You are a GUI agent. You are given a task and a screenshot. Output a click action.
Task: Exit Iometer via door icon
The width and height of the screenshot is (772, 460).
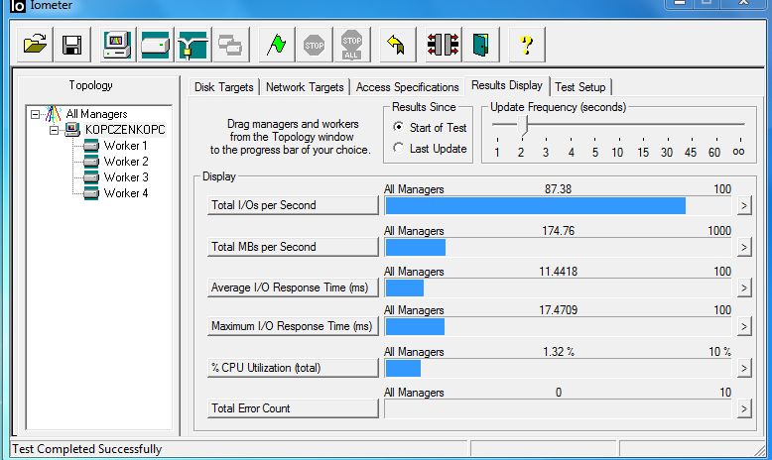pos(481,45)
